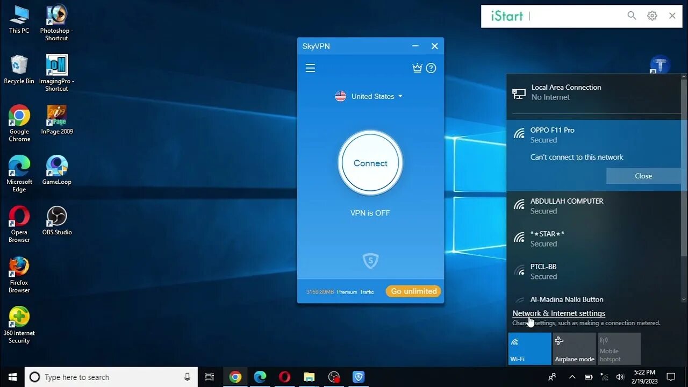This screenshot has height=387, width=688.
Task: Expand the United States server dropdown
Action: [x=400, y=97]
